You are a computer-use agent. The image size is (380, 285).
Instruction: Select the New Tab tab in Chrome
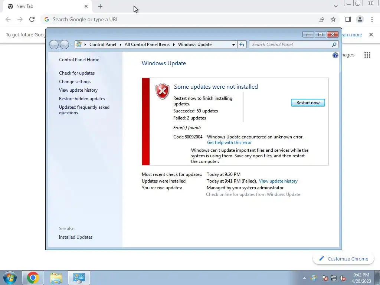(47, 6)
